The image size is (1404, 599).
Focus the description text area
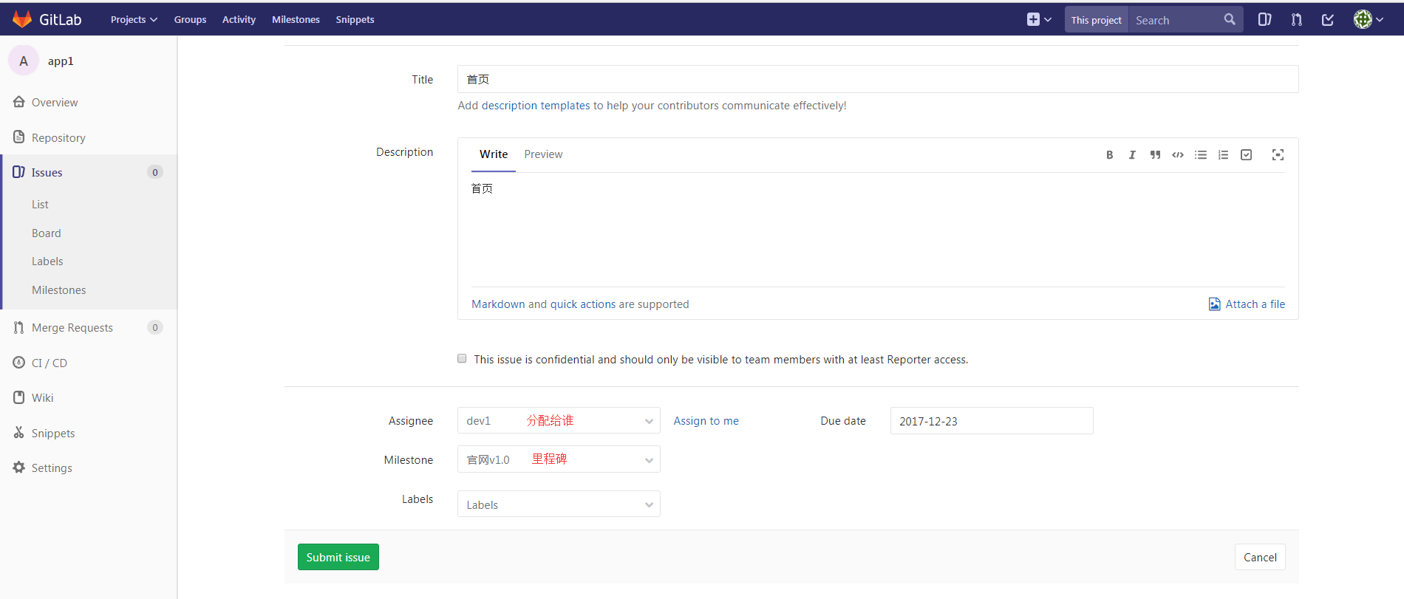tap(878, 230)
